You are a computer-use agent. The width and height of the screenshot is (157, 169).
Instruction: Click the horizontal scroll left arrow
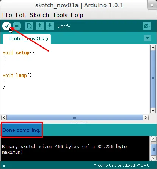coord(4,117)
